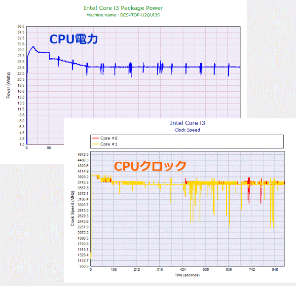Screen dimensions: 296x286
Task: Click the 'Intel Core i3 Package Power' title
Action: tap(123, 8)
